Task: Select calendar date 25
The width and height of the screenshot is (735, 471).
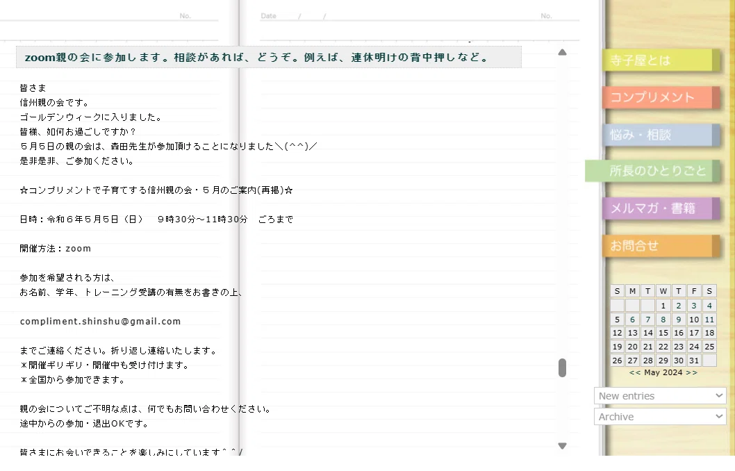Action: coord(710,347)
